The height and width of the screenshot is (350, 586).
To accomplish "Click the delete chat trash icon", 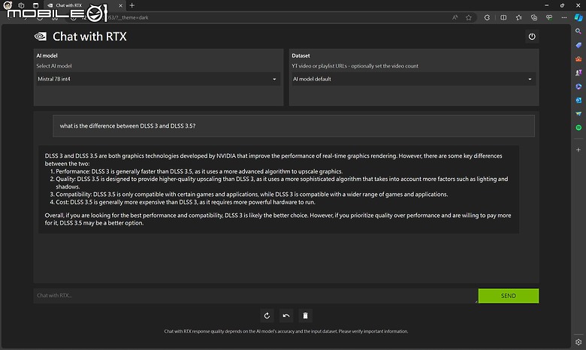I will click(x=305, y=315).
